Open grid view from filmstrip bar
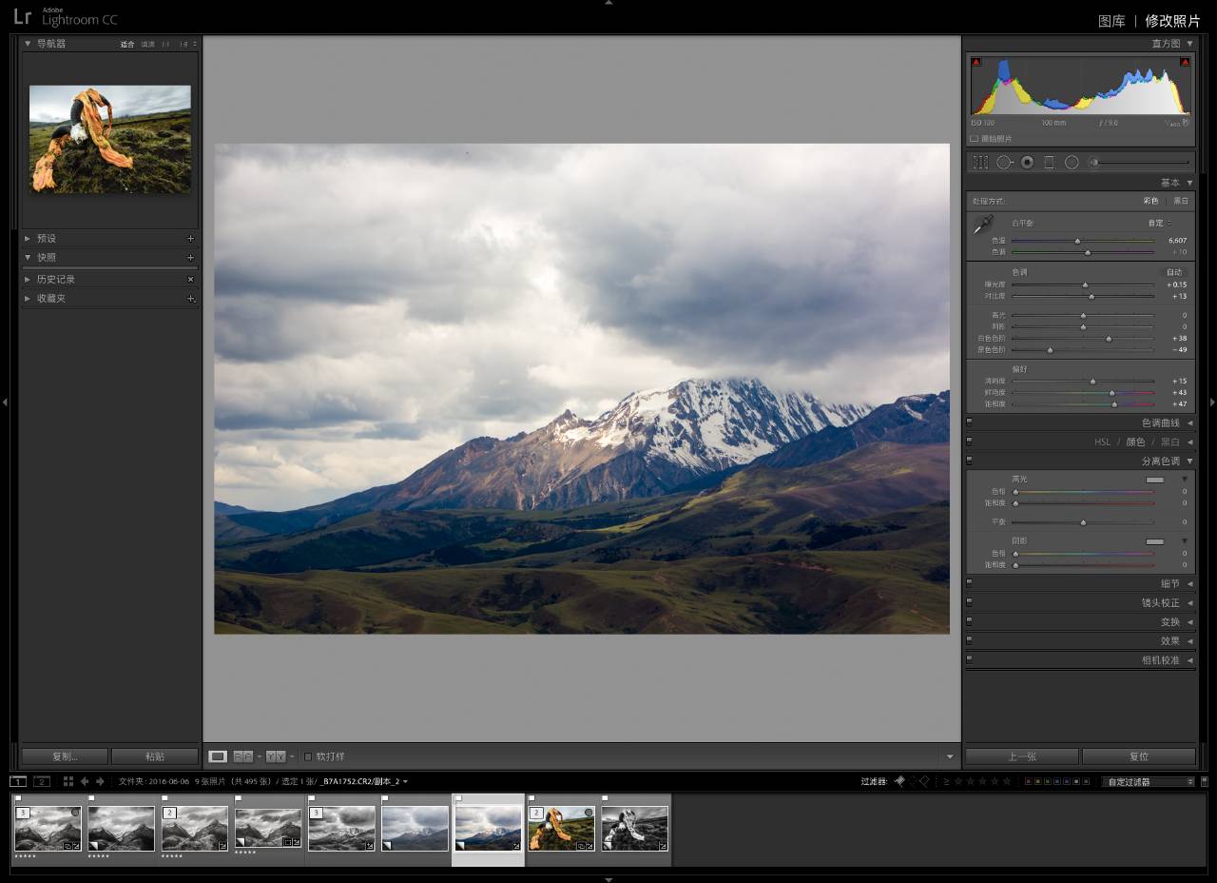This screenshot has height=883, width=1217. [x=68, y=781]
